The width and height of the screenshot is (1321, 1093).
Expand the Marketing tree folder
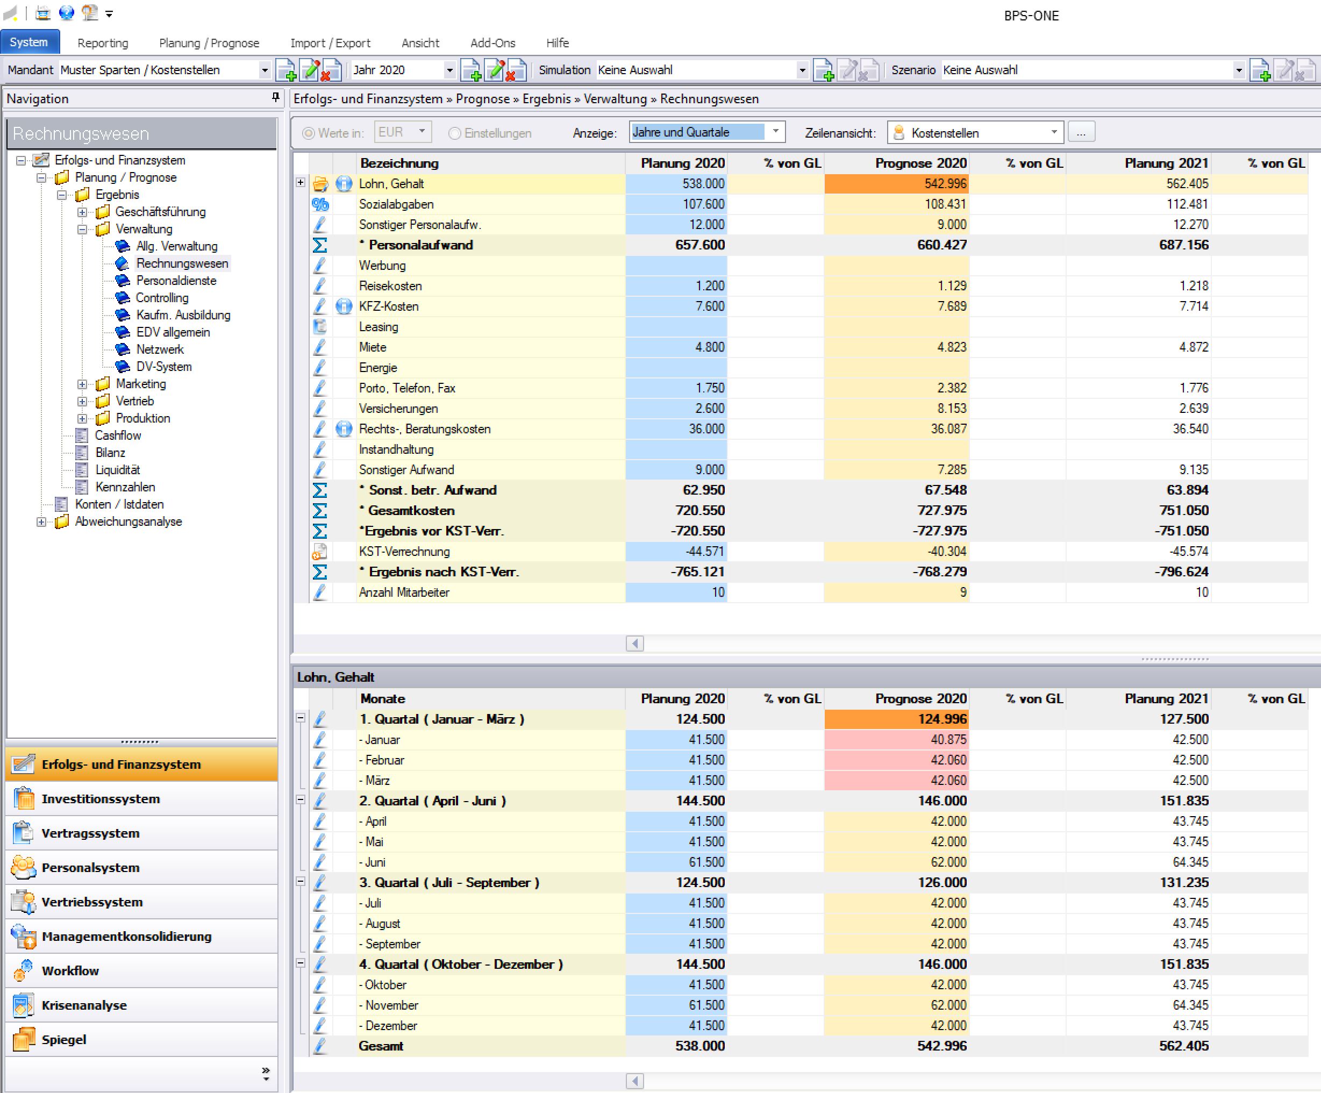coord(82,384)
